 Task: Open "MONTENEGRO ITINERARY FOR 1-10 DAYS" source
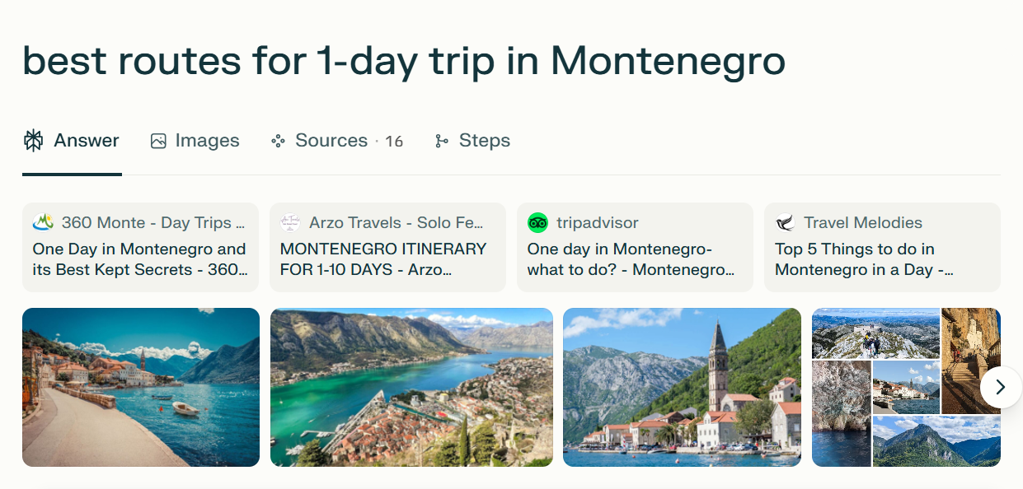pos(387,258)
